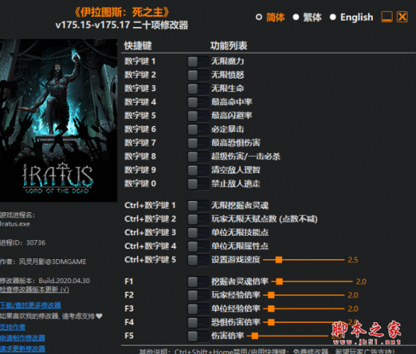Screen dimensions: 416x354
Task: Click 功能列表 column header
Action: click(229, 46)
